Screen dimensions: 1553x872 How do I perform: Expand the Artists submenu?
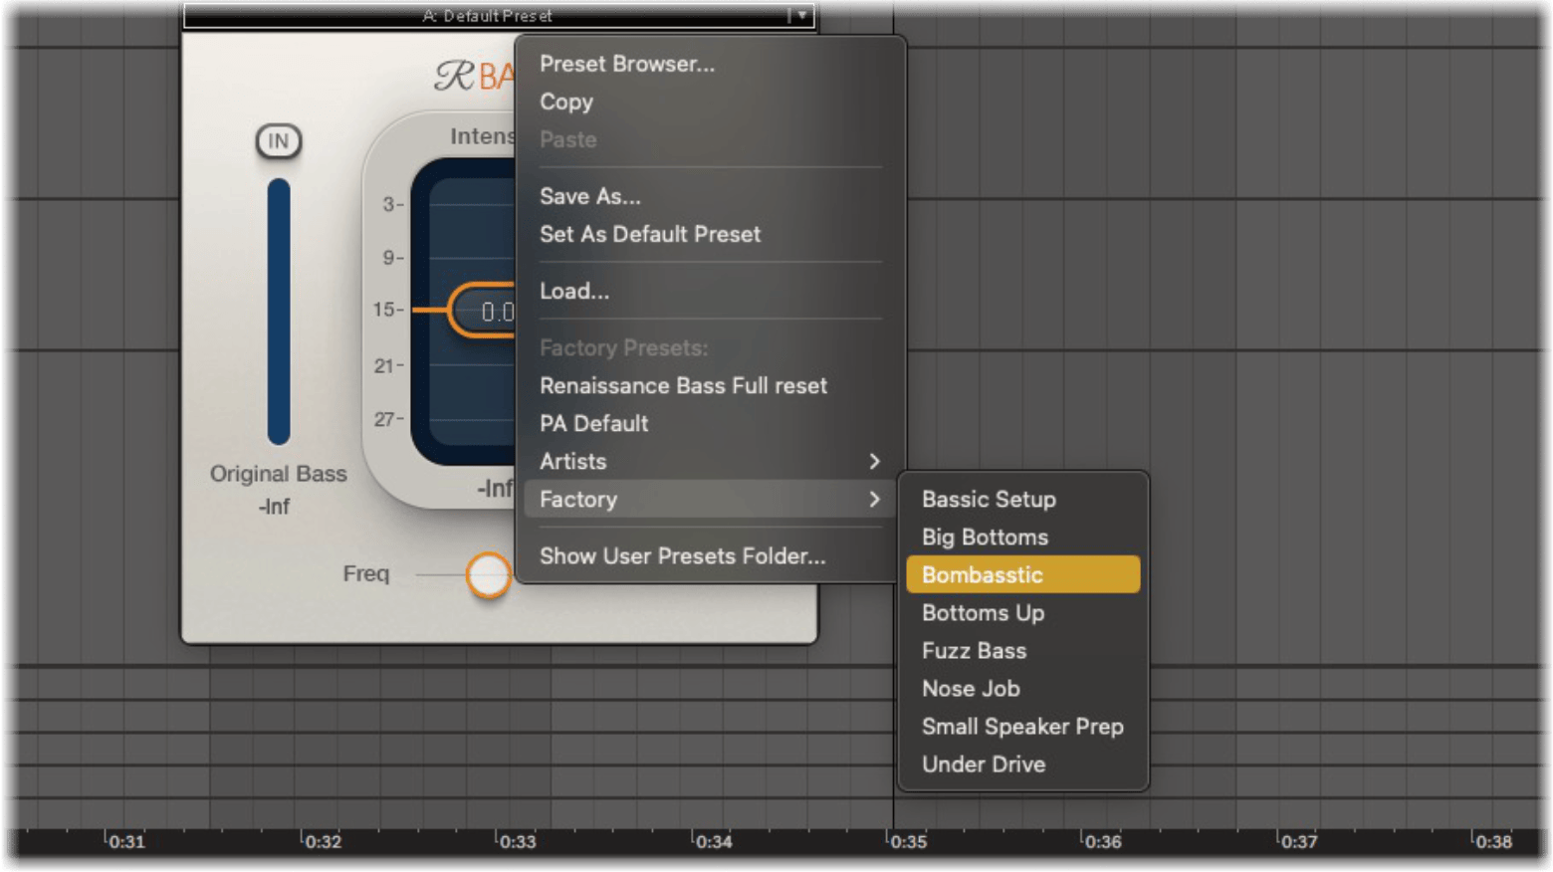tap(710, 461)
